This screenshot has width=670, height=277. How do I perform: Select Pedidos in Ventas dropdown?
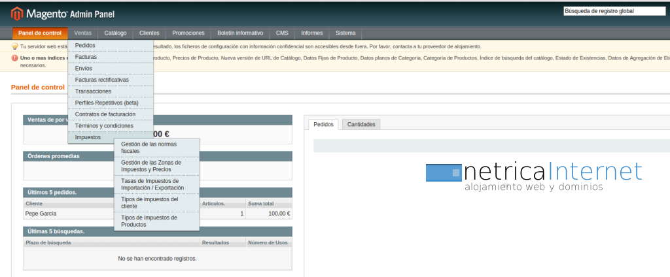(110, 45)
